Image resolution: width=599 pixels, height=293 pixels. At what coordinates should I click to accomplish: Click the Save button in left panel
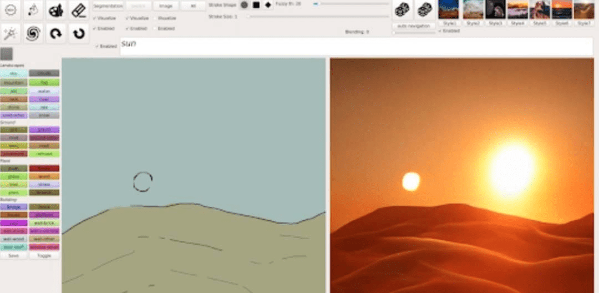[13, 256]
